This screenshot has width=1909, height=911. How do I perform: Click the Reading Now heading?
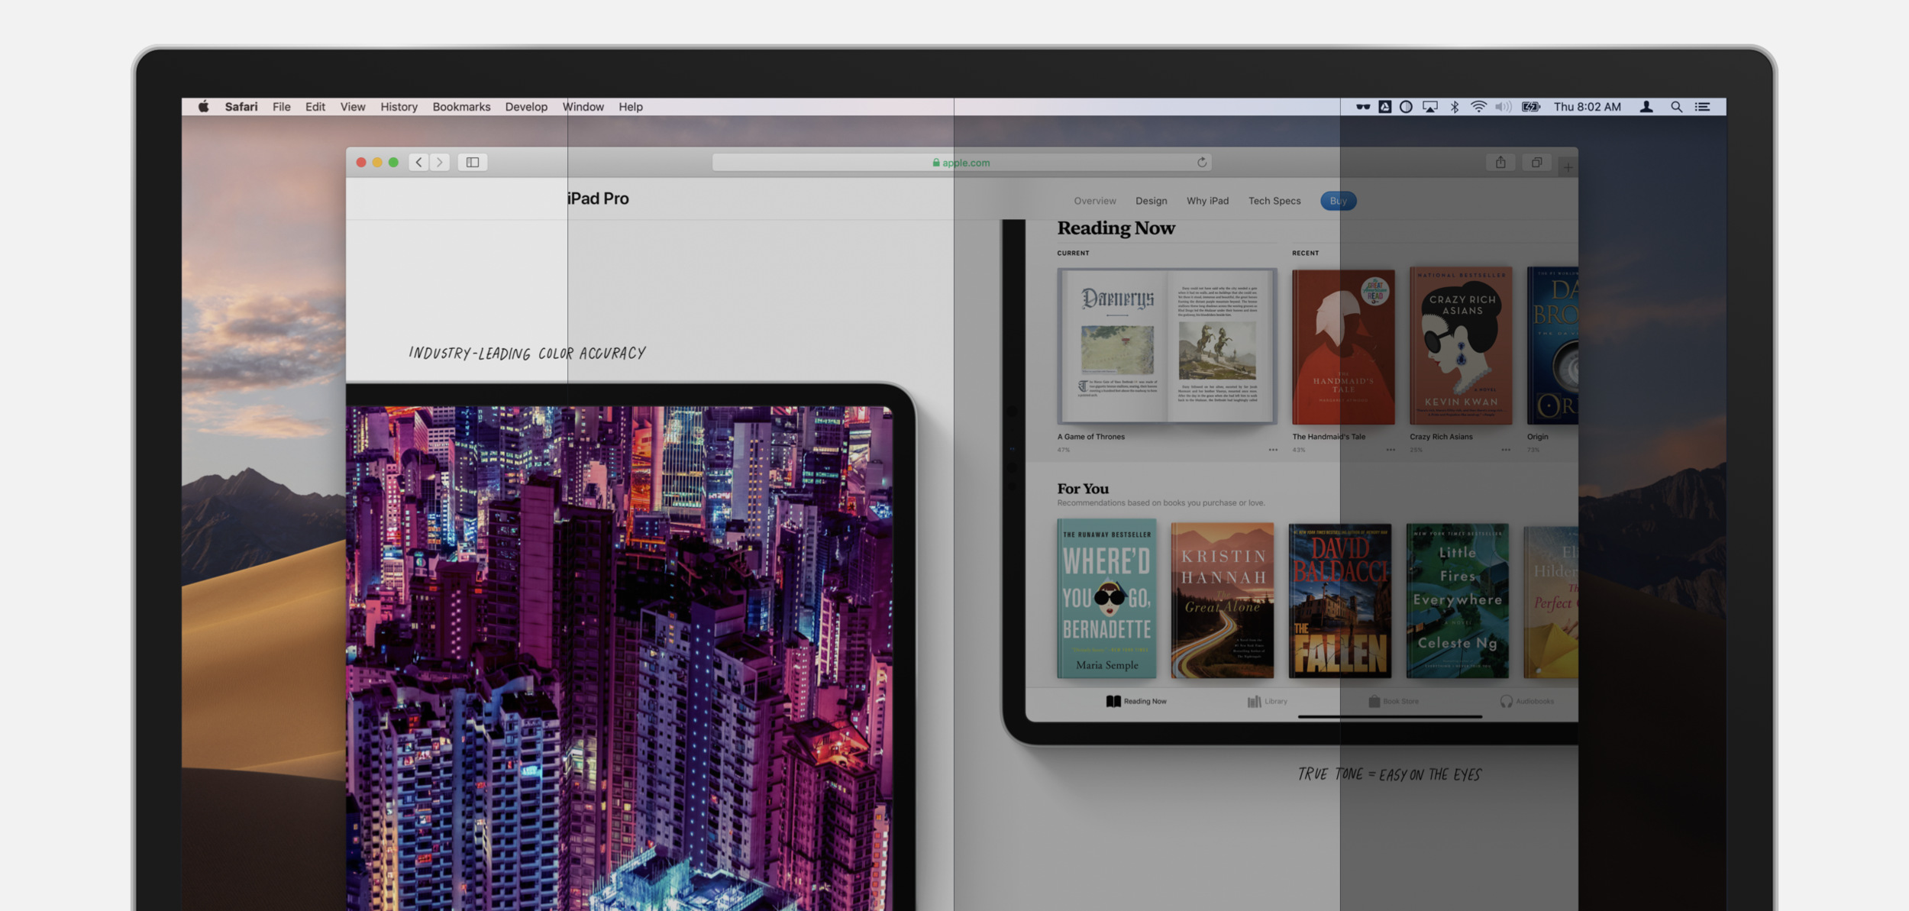1116,228
